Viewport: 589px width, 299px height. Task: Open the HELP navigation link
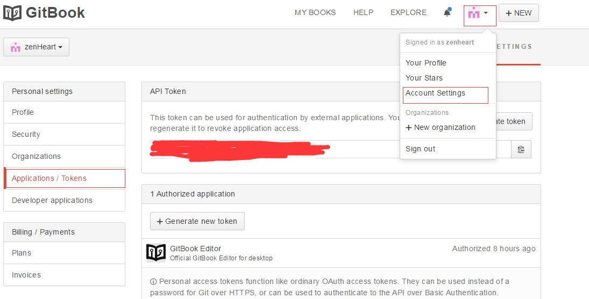[363, 12]
